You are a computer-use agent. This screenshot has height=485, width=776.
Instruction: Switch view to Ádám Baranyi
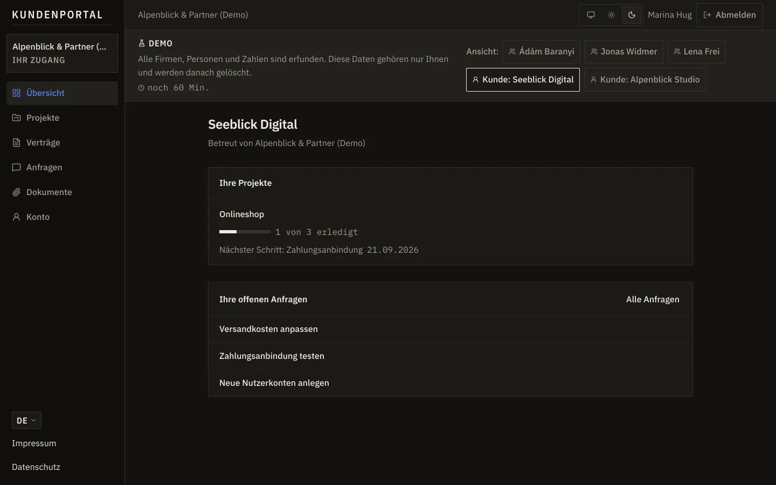(542, 52)
